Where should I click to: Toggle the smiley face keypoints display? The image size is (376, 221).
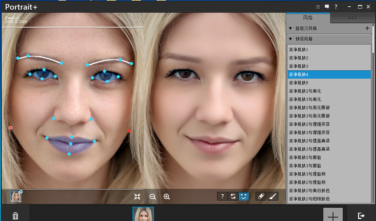click(244, 196)
